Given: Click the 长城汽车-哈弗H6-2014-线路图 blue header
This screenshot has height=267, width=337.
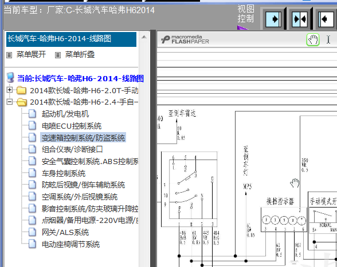Looking at the screenshot, I should point(71,39).
